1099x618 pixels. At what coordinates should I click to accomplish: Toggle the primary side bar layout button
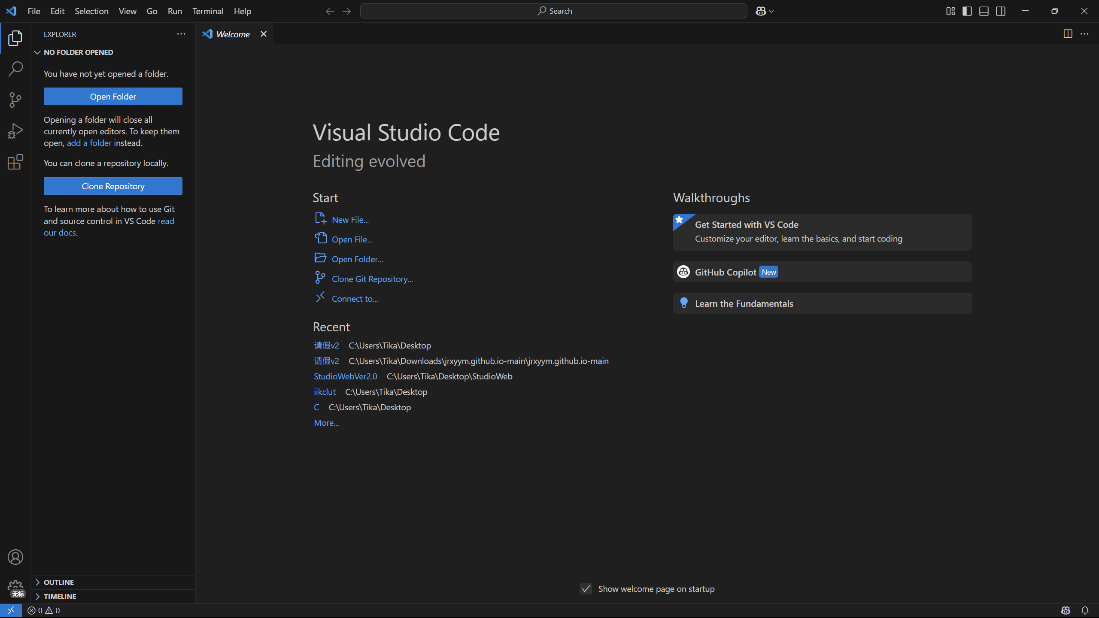tap(967, 11)
